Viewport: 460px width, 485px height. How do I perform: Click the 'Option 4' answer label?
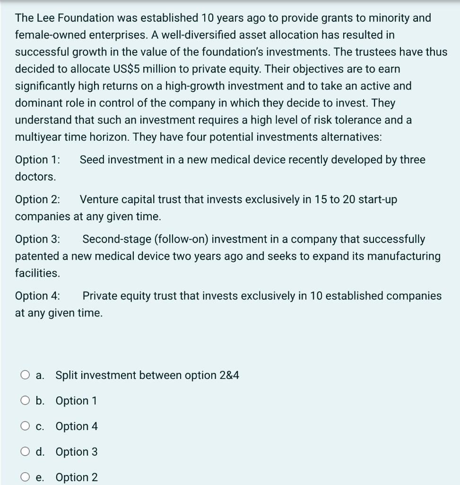click(x=76, y=426)
